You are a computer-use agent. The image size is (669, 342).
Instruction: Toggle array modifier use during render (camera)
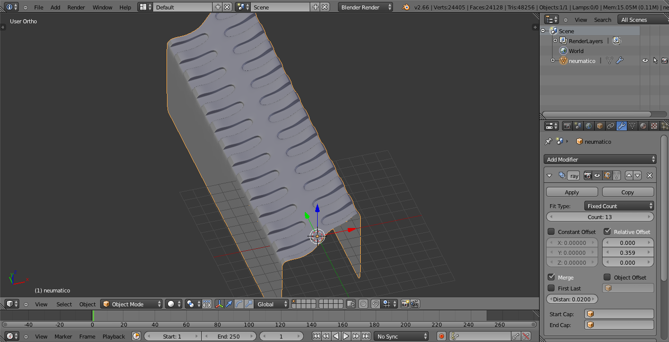[x=588, y=175]
